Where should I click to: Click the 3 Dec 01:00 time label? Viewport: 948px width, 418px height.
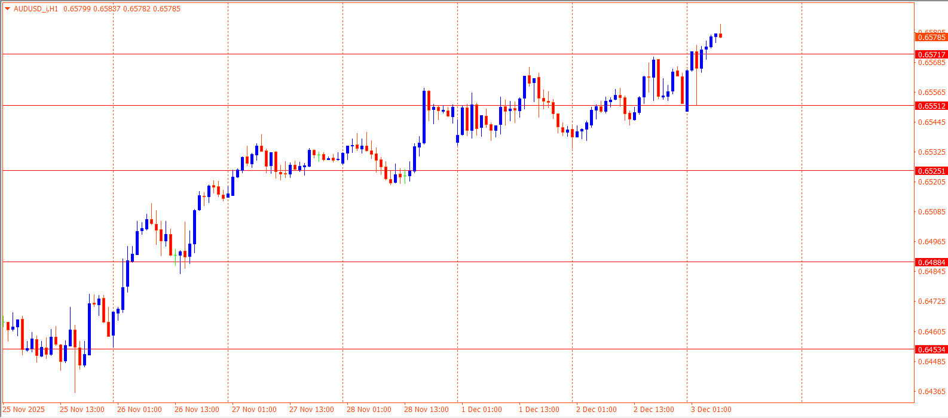[x=711, y=410]
